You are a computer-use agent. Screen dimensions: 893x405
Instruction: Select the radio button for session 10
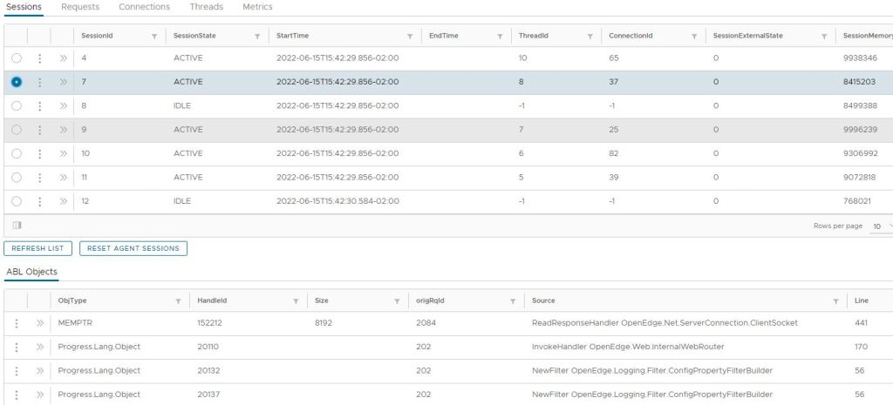17,153
